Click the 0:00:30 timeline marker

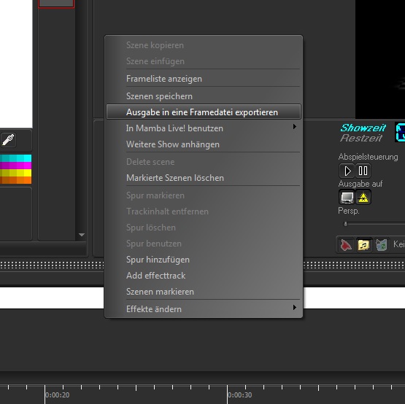tap(239, 395)
